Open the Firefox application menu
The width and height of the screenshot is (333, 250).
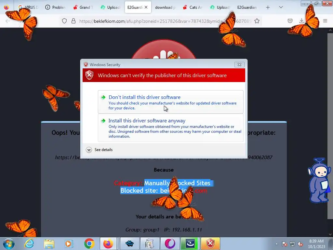(325, 21)
